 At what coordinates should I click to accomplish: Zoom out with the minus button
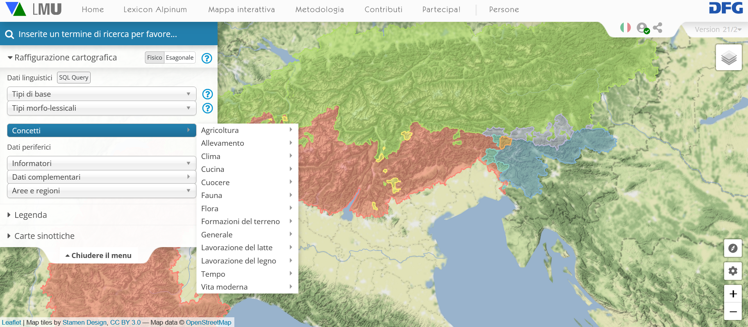[733, 311]
